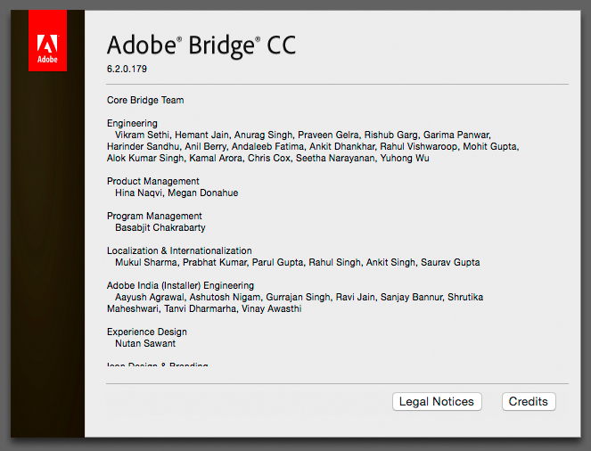Click the name Nutan Sawant
The image size is (591, 451).
coord(145,344)
